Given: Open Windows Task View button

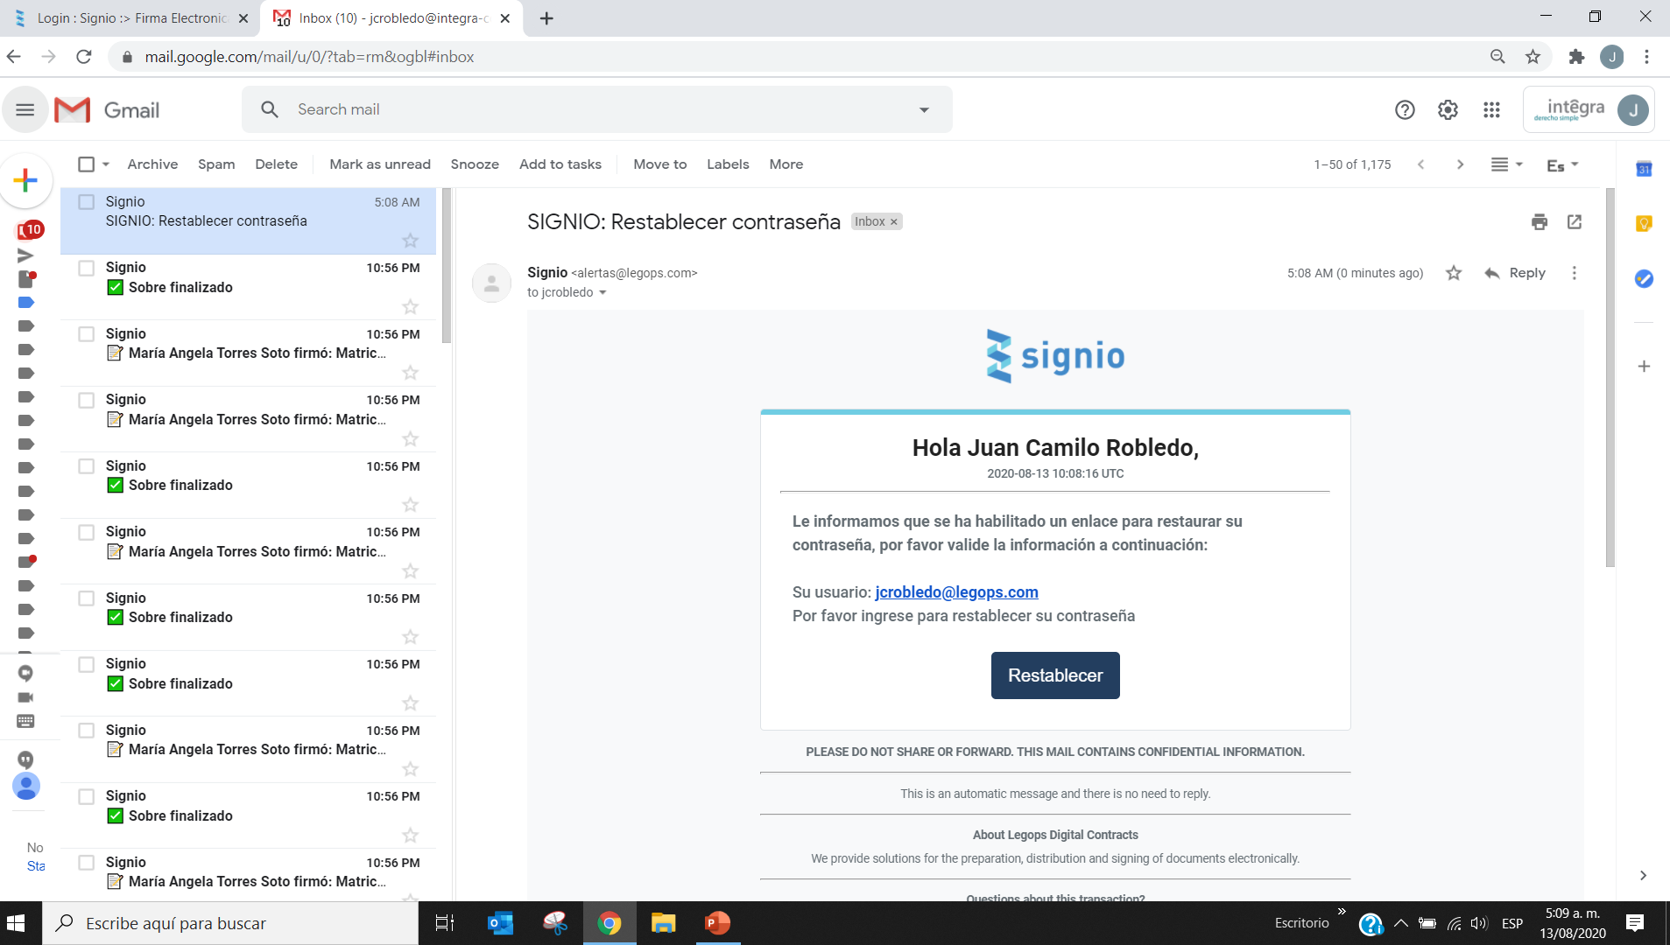Looking at the screenshot, I should coord(445,923).
